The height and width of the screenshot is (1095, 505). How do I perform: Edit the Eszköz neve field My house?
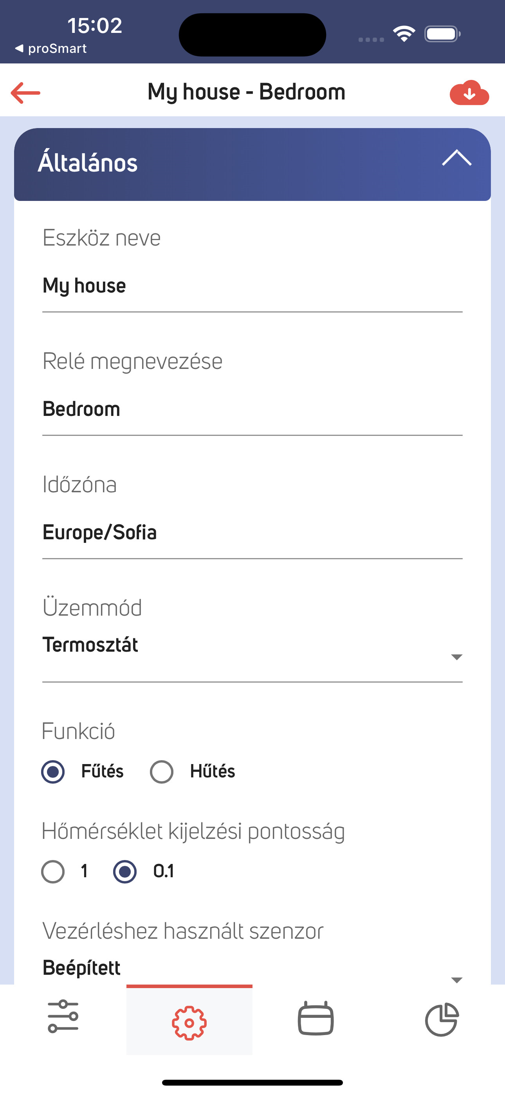click(252, 286)
